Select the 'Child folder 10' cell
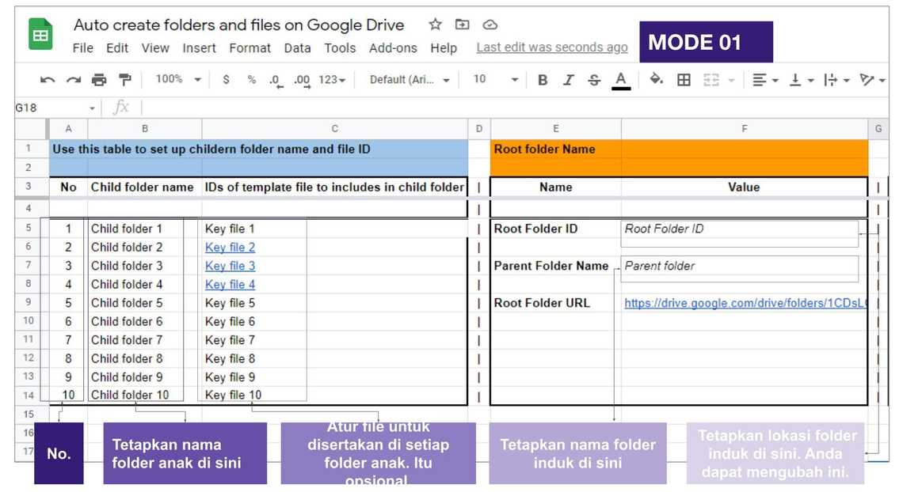This screenshot has height=492, width=903. pyautogui.click(x=144, y=395)
